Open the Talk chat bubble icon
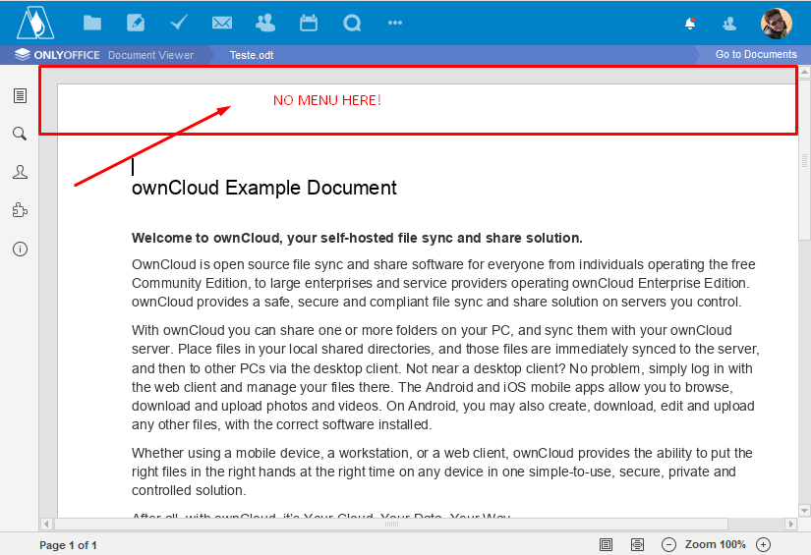Screen dimensions: 811x555 (352, 23)
